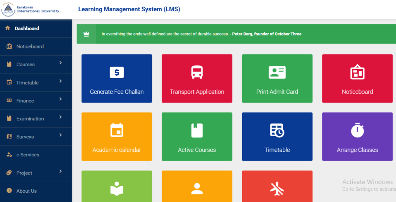396x202 pixels.
Task: Click the quote text about durable success
Action: (165, 34)
